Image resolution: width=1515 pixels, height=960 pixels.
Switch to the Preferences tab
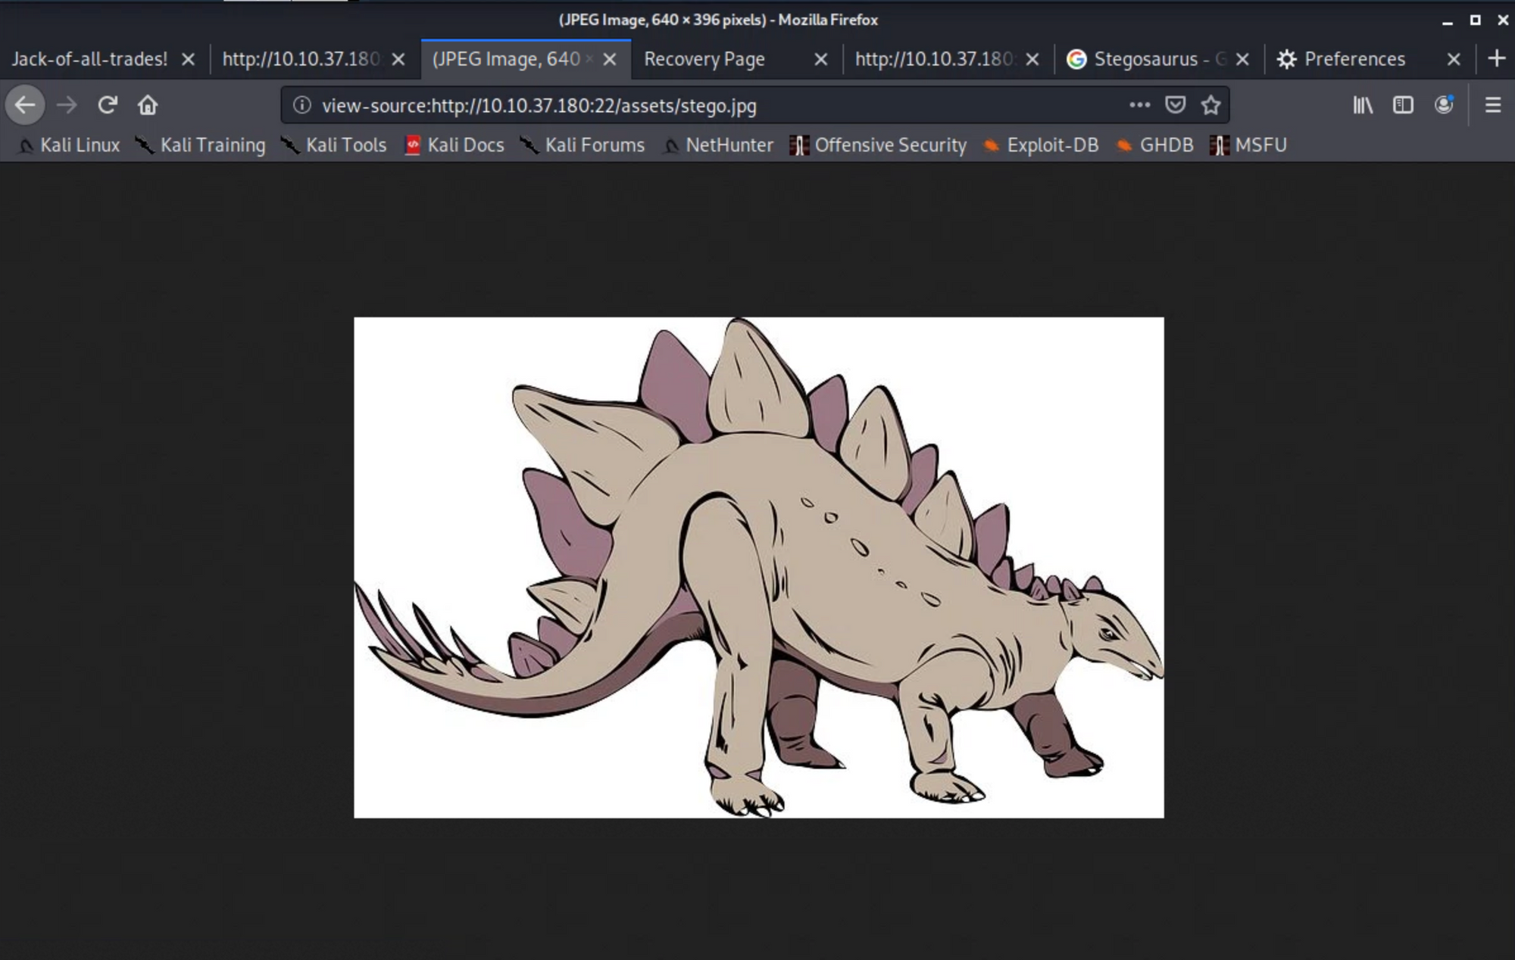click(x=1354, y=59)
